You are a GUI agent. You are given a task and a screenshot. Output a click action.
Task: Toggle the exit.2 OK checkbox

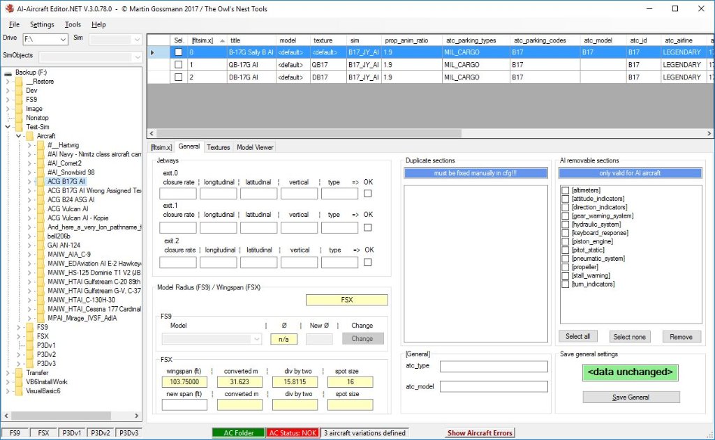367,262
